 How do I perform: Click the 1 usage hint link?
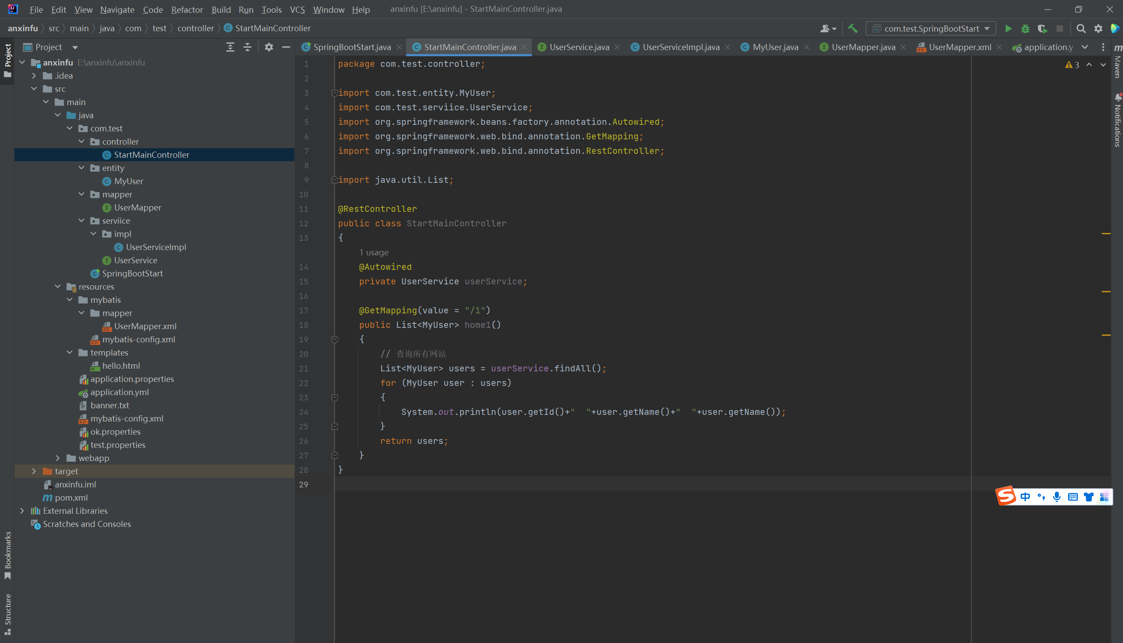(x=374, y=253)
